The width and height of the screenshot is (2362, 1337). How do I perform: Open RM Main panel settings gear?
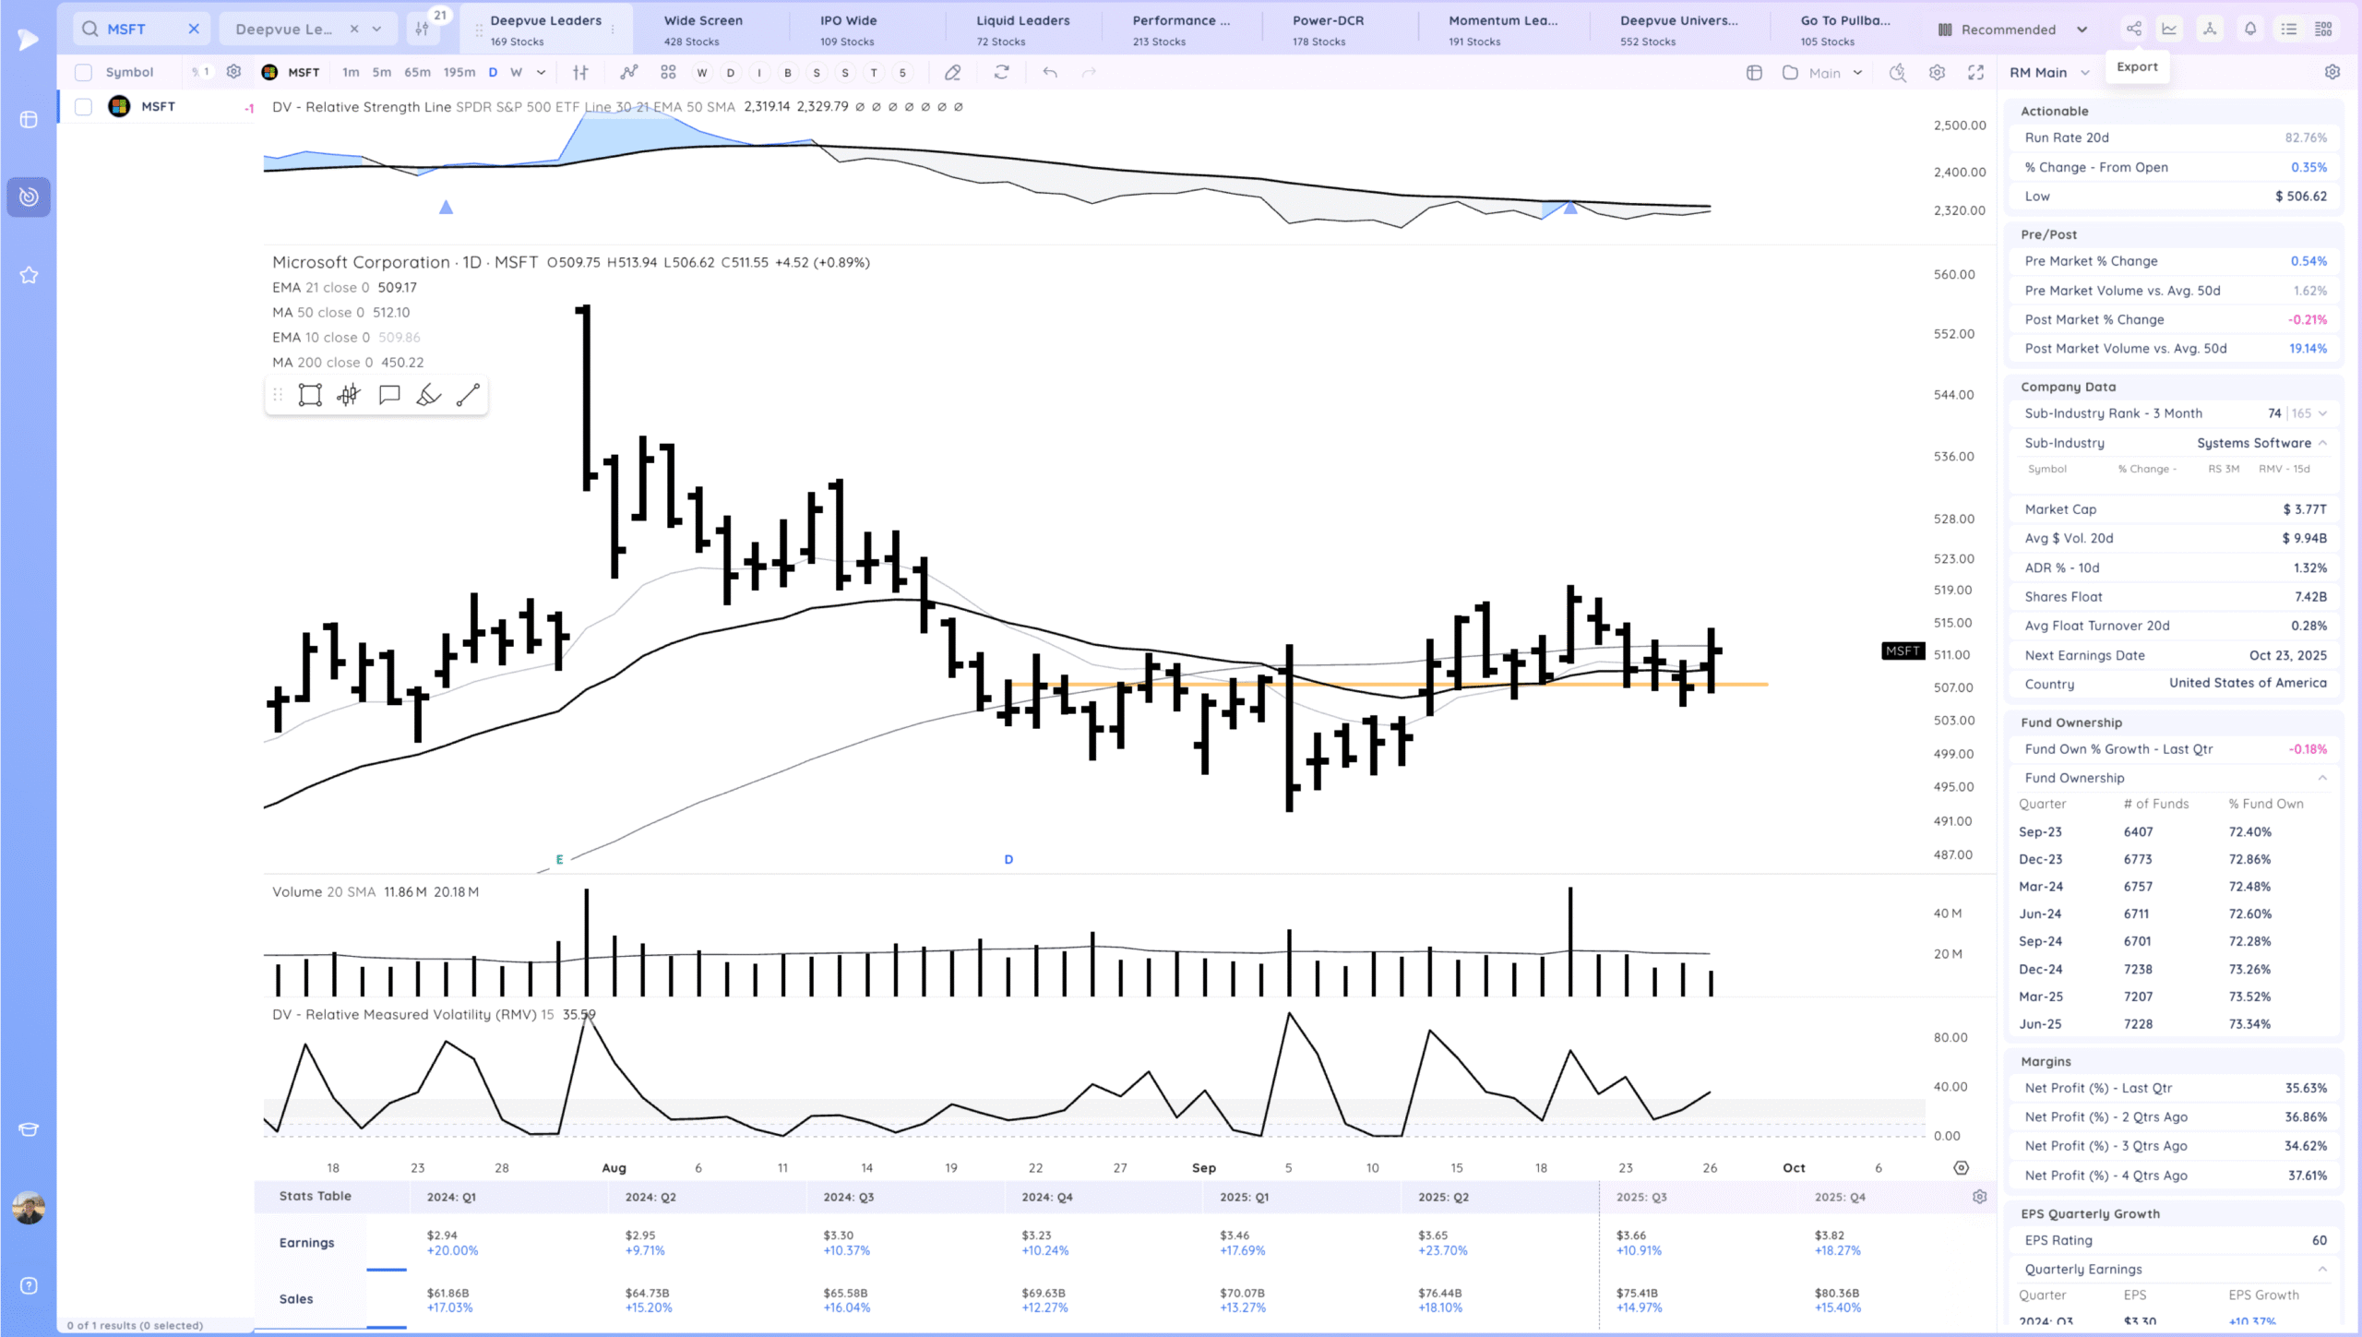2332,72
